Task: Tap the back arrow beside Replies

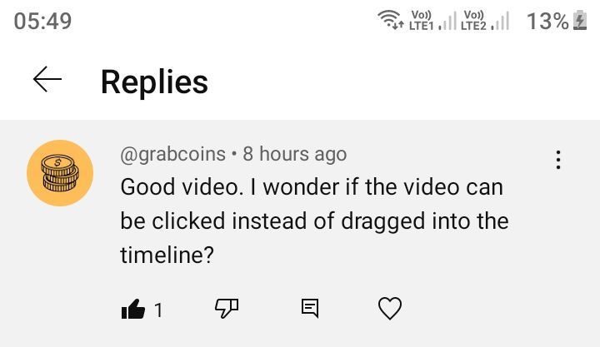Action: click(x=47, y=80)
